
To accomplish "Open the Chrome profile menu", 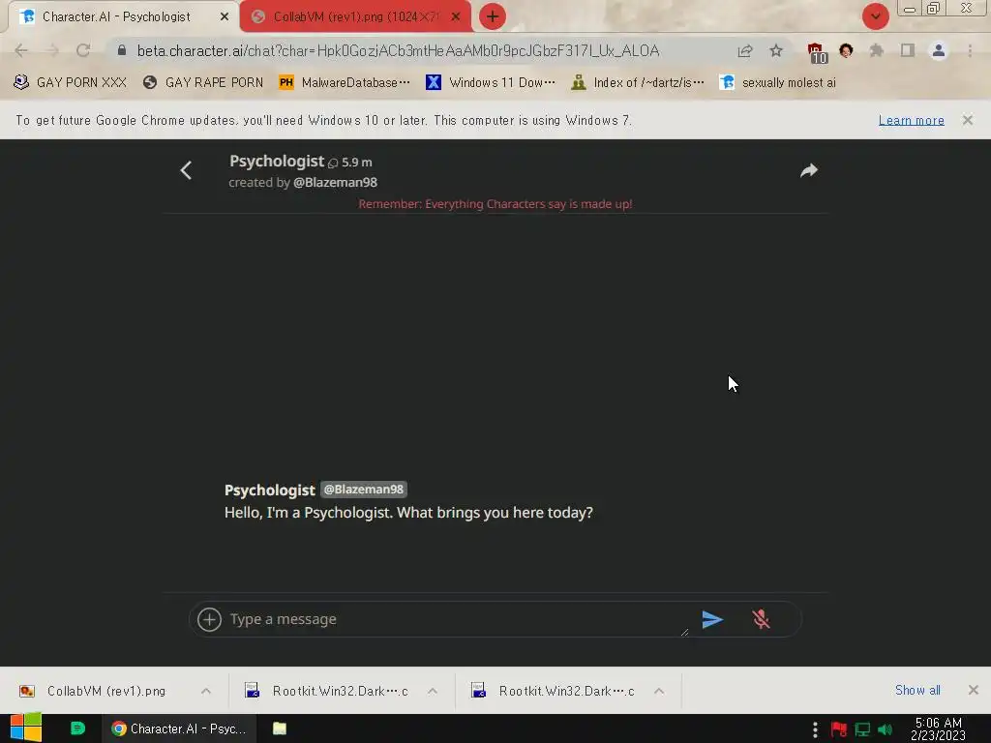I will click(939, 50).
